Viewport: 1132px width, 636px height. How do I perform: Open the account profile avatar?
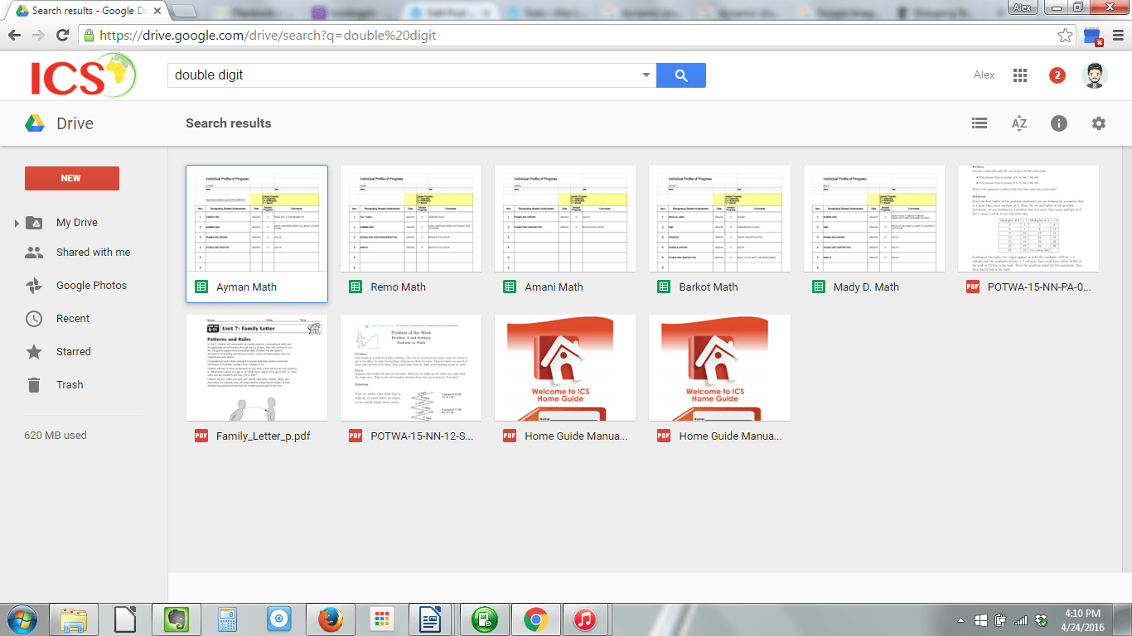[1095, 75]
